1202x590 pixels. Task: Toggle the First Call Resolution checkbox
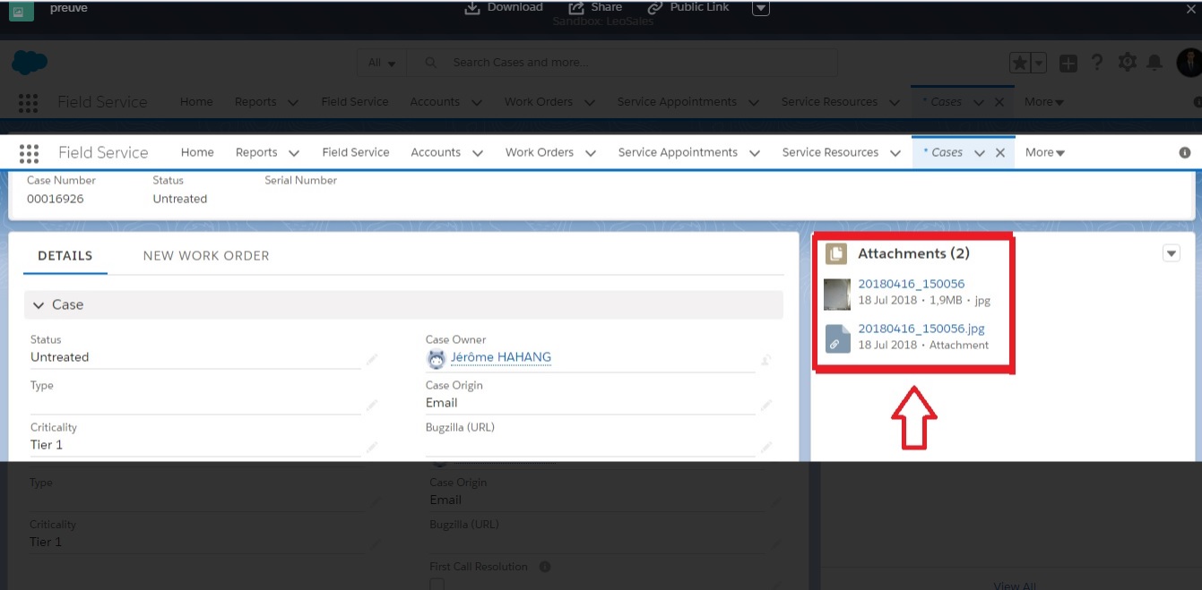click(437, 585)
